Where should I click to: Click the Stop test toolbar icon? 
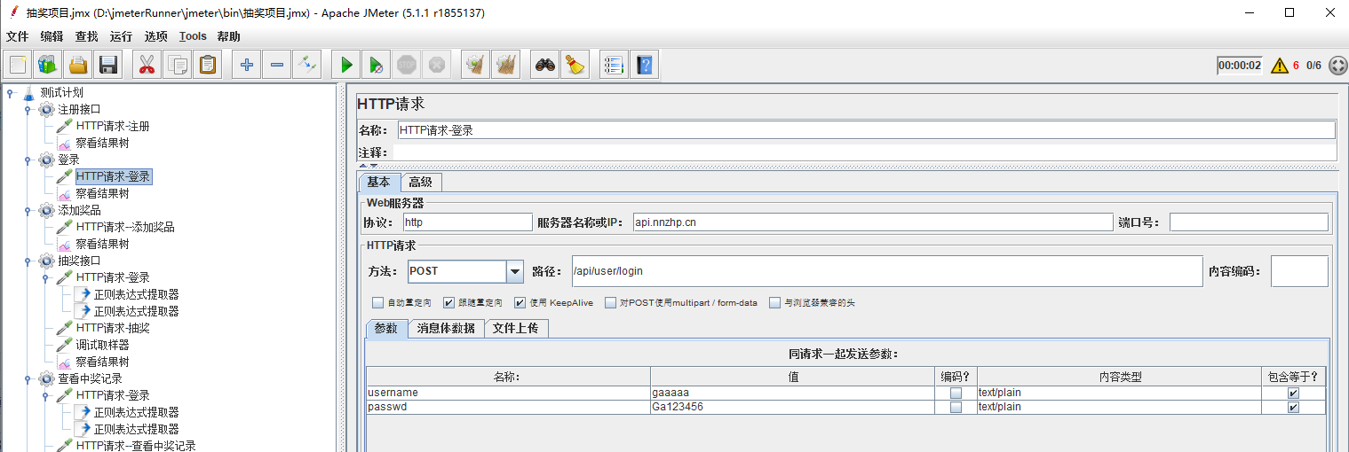pyautogui.click(x=407, y=65)
